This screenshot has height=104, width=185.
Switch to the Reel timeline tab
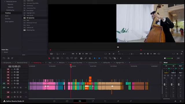tap(50, 63)
